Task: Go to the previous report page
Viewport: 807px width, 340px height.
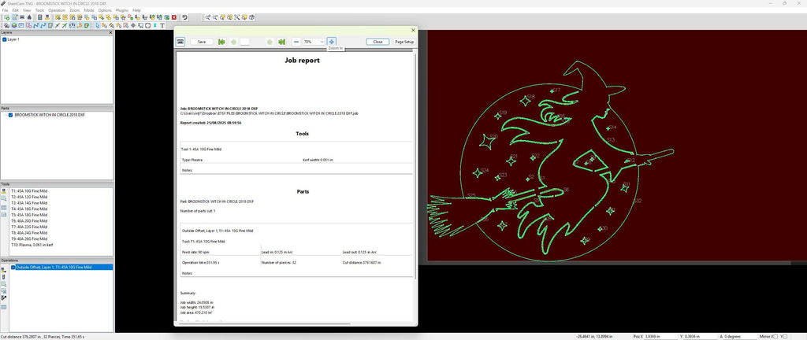Action: pyautogui.click(x=233, y=42)
